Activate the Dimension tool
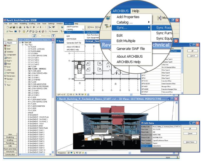204x161 pixels. pyautogui.click(x=10, y=76)
